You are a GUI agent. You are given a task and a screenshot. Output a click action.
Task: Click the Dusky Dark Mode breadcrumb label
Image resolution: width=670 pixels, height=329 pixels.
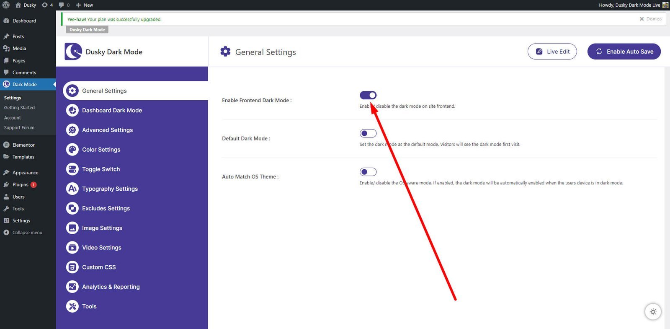[87, 30]
